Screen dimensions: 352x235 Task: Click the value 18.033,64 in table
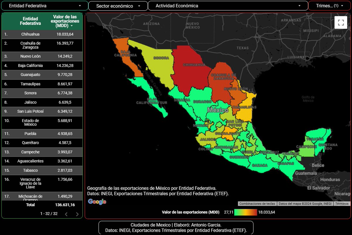click(x=65, y=34)
